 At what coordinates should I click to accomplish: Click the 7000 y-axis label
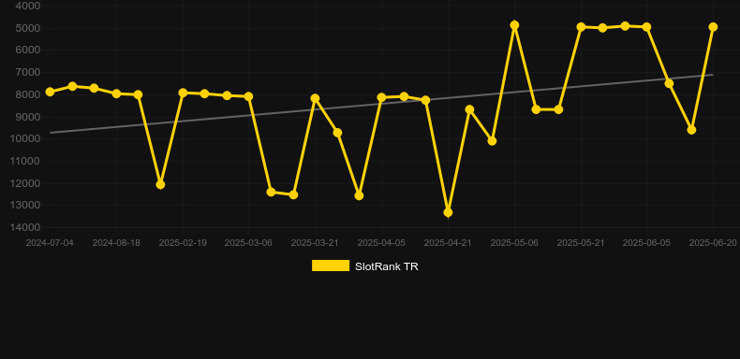pyautogui.click(x=28, y=73)
